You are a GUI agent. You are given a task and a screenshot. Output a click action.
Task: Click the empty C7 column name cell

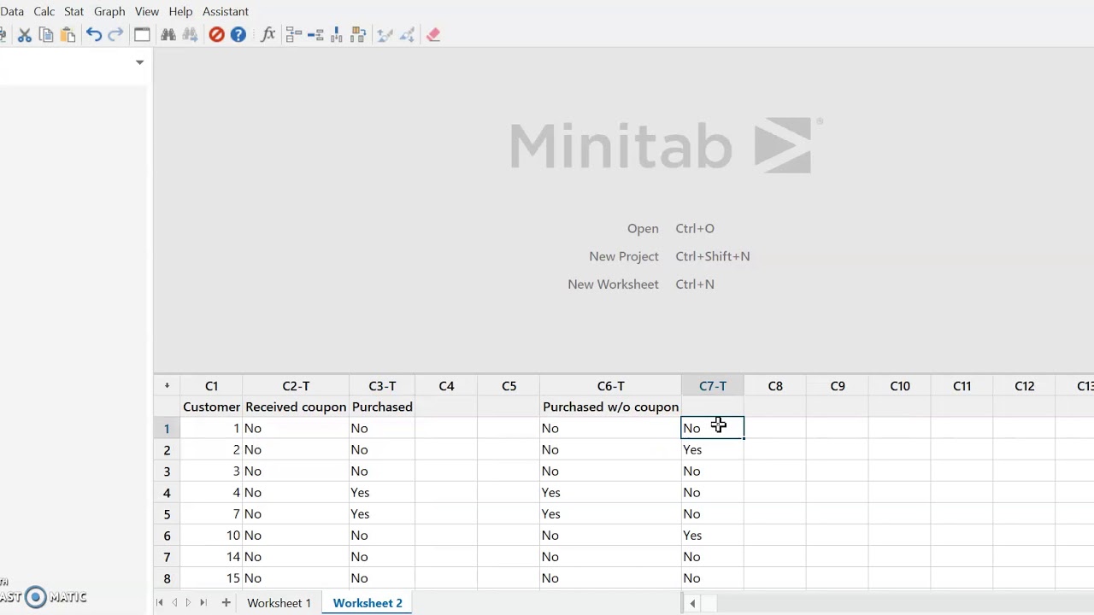(x=713, y=407)
